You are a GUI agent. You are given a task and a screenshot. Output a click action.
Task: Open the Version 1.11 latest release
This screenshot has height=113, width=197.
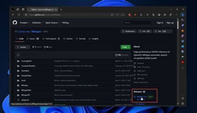point(141,97)
